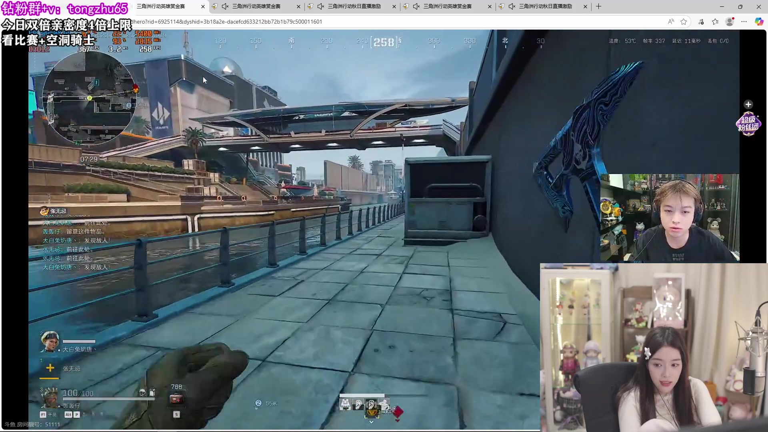Click the Read aloud icon in address bar
Viewport: 768px width, 432px height.
click(x=671, y=22)
